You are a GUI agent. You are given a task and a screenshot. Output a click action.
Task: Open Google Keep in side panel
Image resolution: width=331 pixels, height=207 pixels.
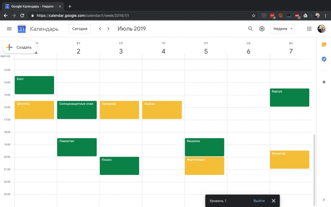tap(324, 45)
